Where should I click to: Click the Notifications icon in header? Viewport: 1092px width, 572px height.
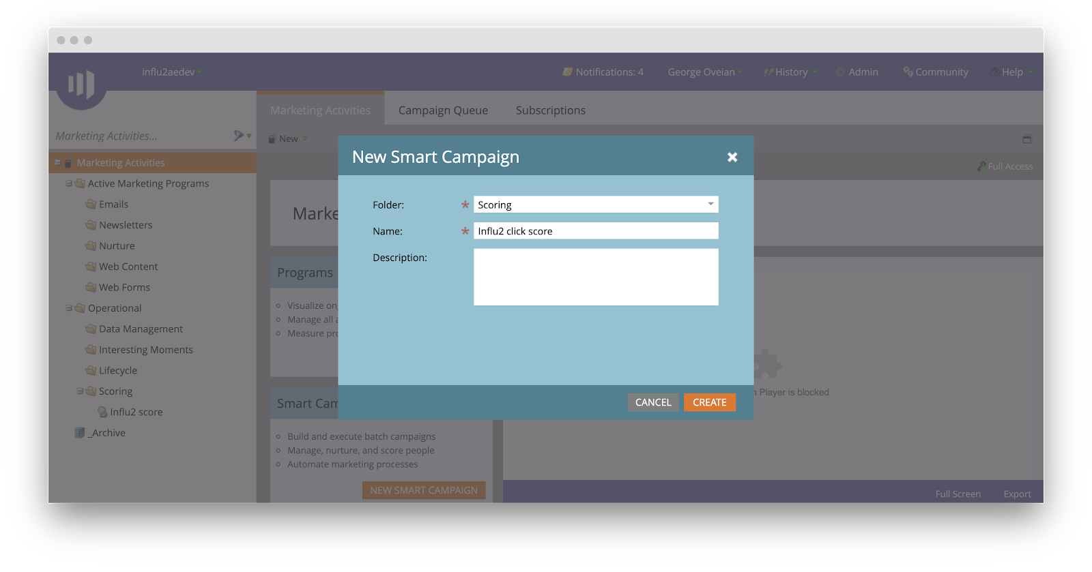pyautogui.click(x=567, y=72)
